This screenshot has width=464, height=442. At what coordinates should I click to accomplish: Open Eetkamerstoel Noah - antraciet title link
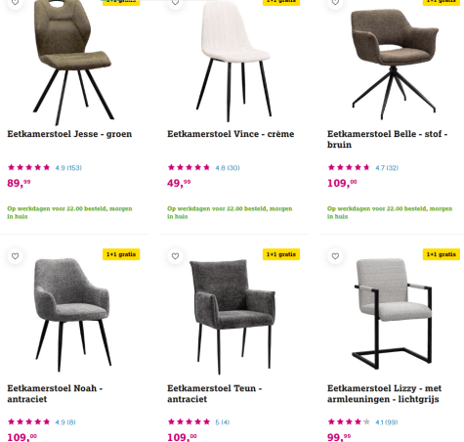pos(55,393)
